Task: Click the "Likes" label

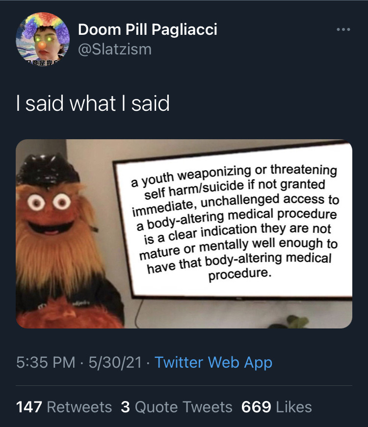Action: (x=294, y=407)
